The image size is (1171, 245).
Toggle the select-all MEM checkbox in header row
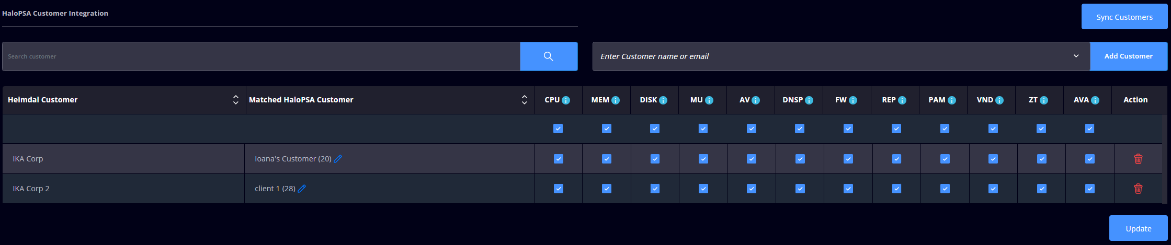606,129
